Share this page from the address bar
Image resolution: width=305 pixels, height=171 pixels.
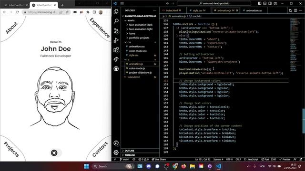click(61, 12)
